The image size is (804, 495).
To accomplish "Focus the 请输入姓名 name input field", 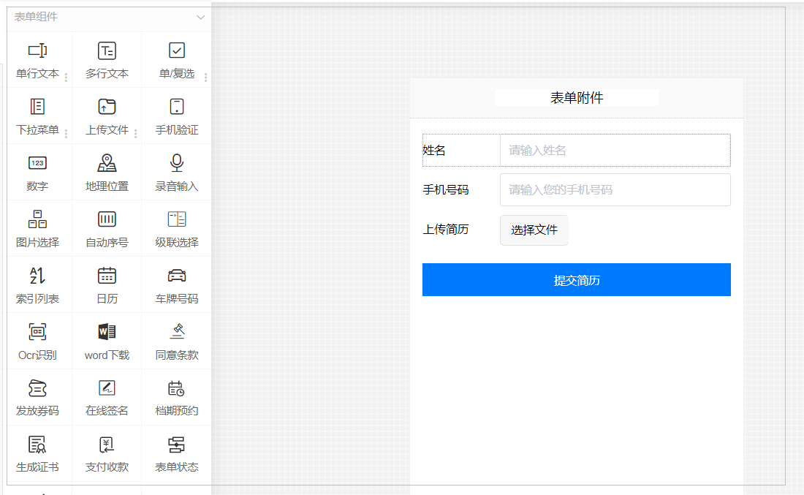I will point(614,151).
